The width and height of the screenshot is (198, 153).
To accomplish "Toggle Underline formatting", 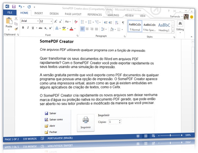I will 33,28.
